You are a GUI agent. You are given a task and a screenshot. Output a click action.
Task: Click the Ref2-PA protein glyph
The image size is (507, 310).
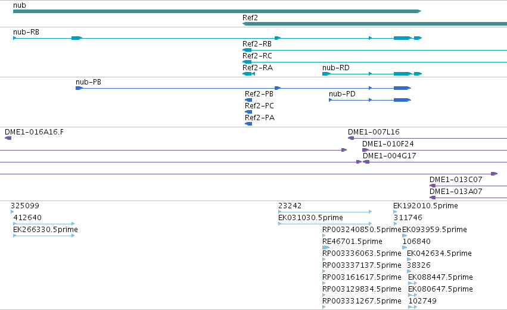point(248,124)
